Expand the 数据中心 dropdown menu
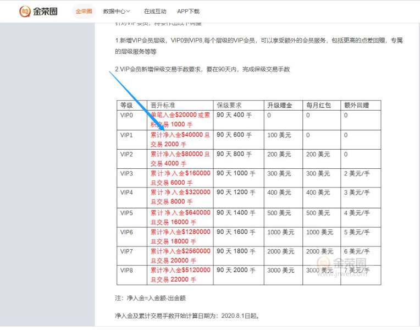The height and width of the screenshot is (330, 420). click(x=117, y=11)
